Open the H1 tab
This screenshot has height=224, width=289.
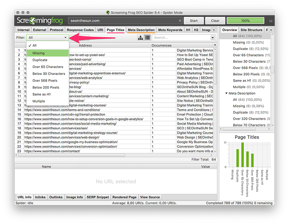pyautogui.click(x=188, y=30)
